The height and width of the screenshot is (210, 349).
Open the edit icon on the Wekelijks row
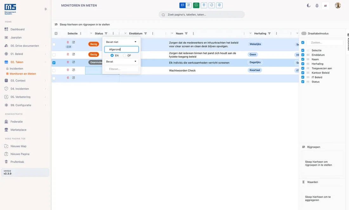(x=74, y=42)
